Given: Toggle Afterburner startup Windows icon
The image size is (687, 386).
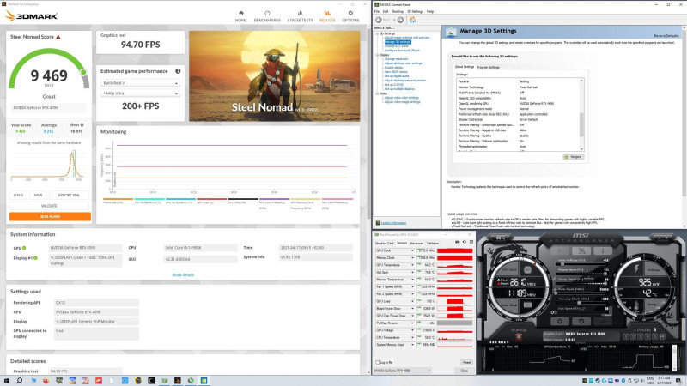Looking at the screenshot, I should coord(519,337).
